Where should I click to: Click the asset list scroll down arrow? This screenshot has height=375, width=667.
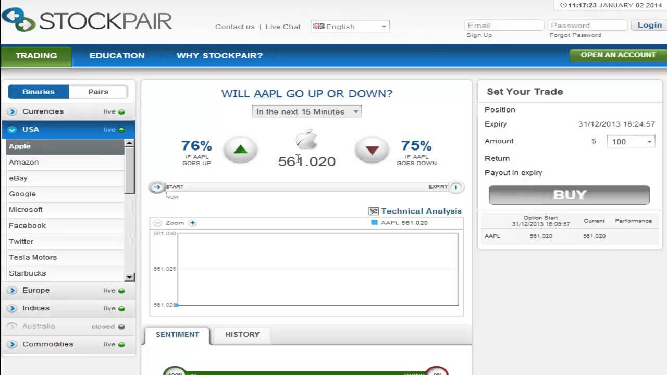click(x=130, y=278)
